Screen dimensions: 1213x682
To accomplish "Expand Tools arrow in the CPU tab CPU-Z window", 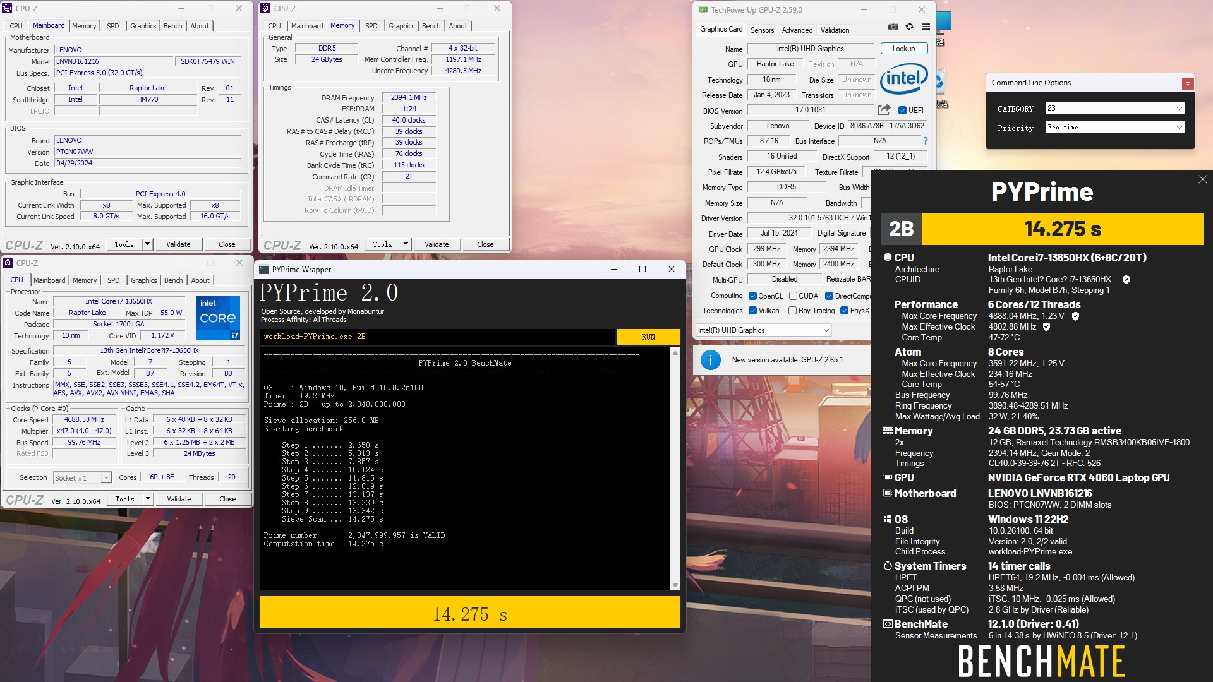I will [148, 499].
